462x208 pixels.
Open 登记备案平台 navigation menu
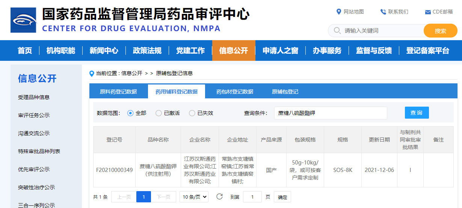(x=428, y=51)
